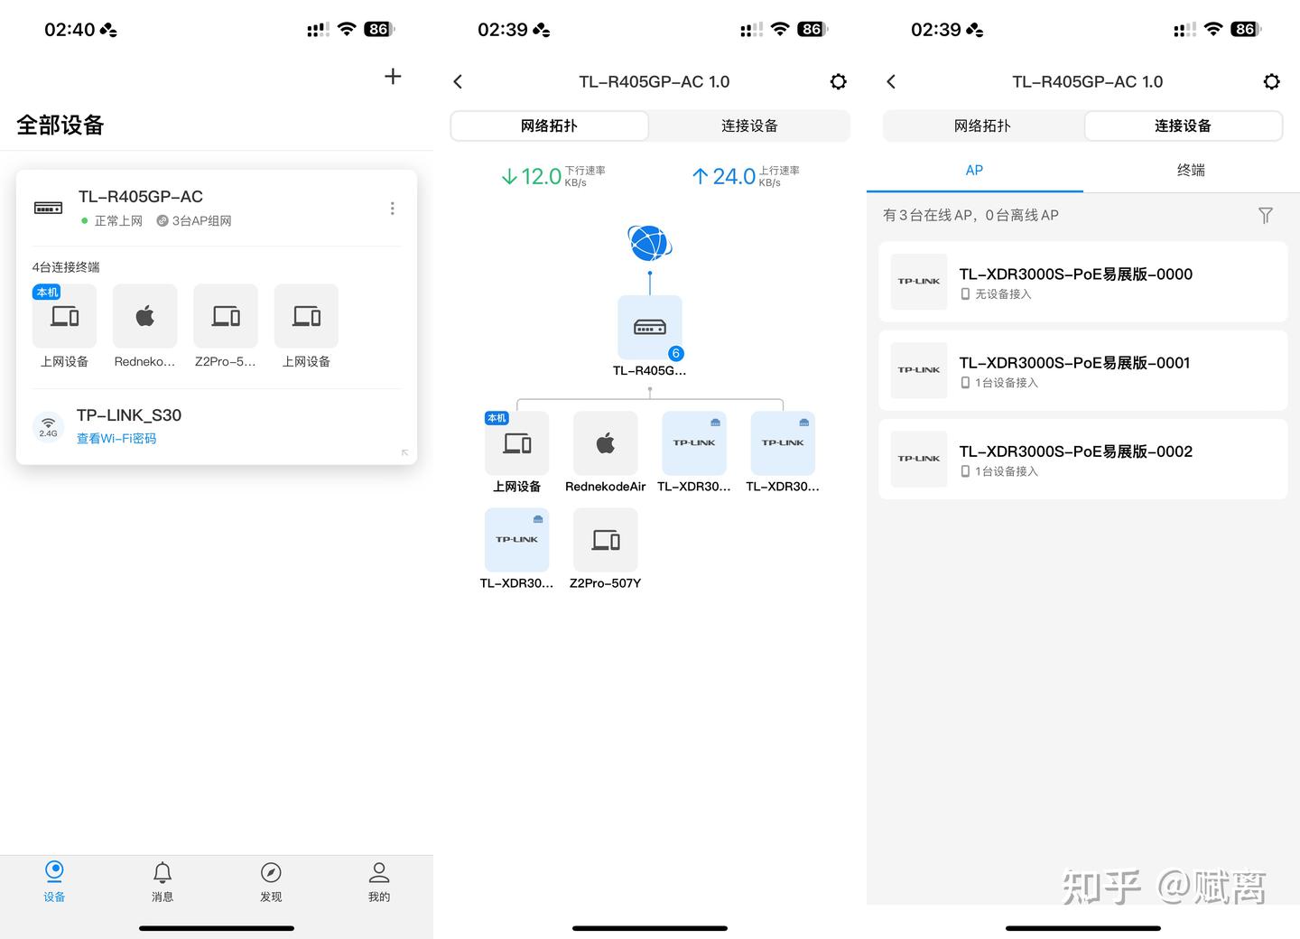1300x939 pixels.
Task: Tap the plus icon to add a device
Action: coord(393,77)
